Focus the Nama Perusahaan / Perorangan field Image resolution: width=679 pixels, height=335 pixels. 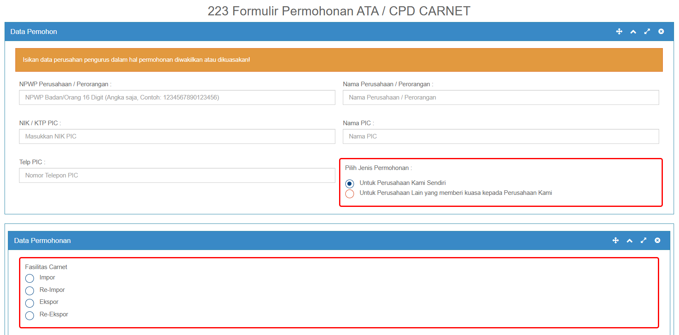pyautogui.click(x=501, y=97)
